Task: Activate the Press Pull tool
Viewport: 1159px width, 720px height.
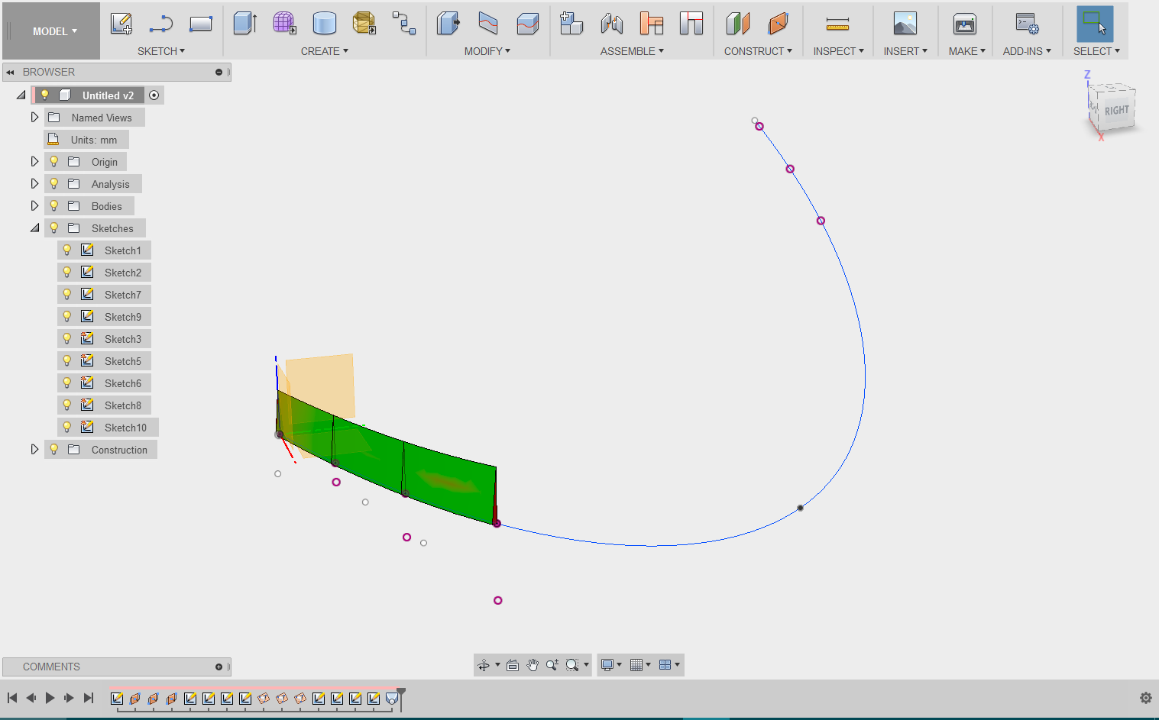Action: (x=448, y=24)
